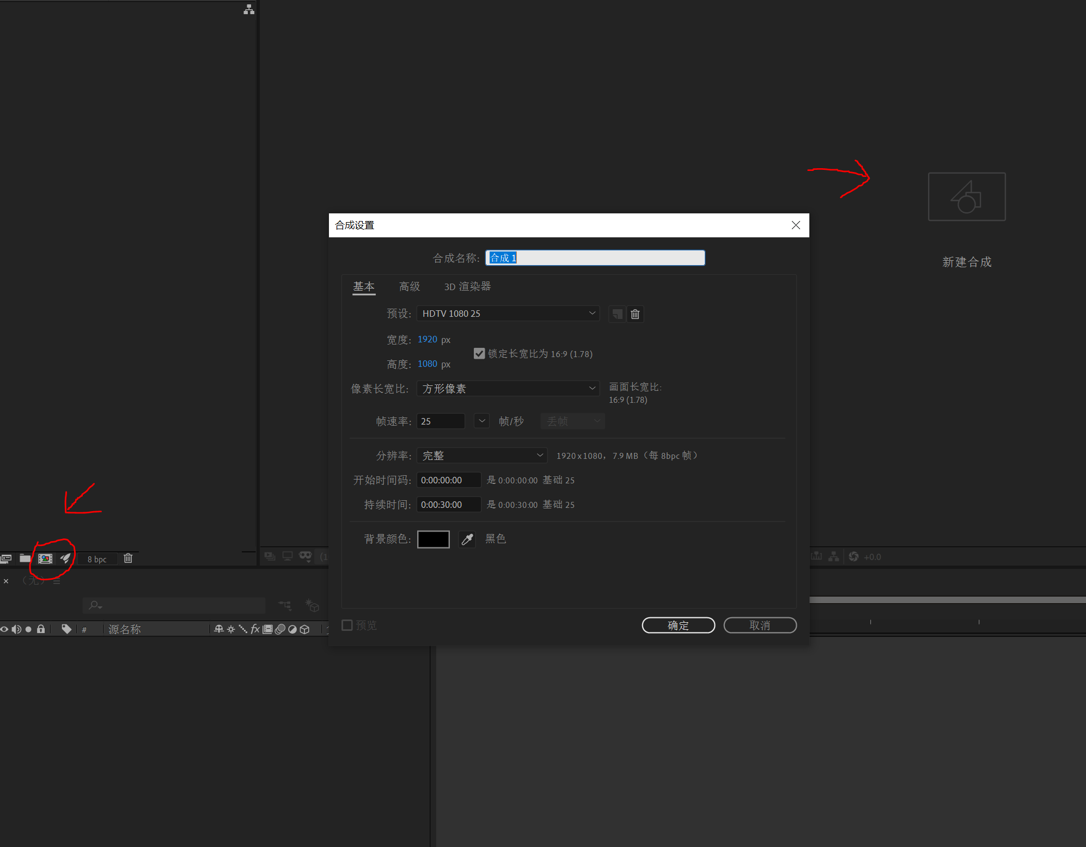Click the 开始时间码 0:00:00:00 field
This screenshot has height=847, width=1086.
click(449, 480)
